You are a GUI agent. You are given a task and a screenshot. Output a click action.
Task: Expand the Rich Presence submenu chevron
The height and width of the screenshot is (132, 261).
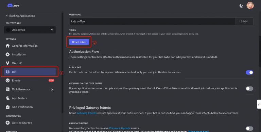pyautogui.click(x=52, y=89)
